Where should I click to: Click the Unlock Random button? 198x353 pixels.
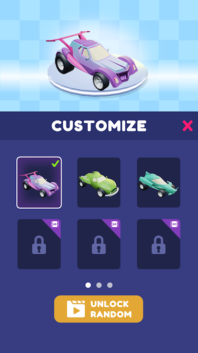pos(99,309)
